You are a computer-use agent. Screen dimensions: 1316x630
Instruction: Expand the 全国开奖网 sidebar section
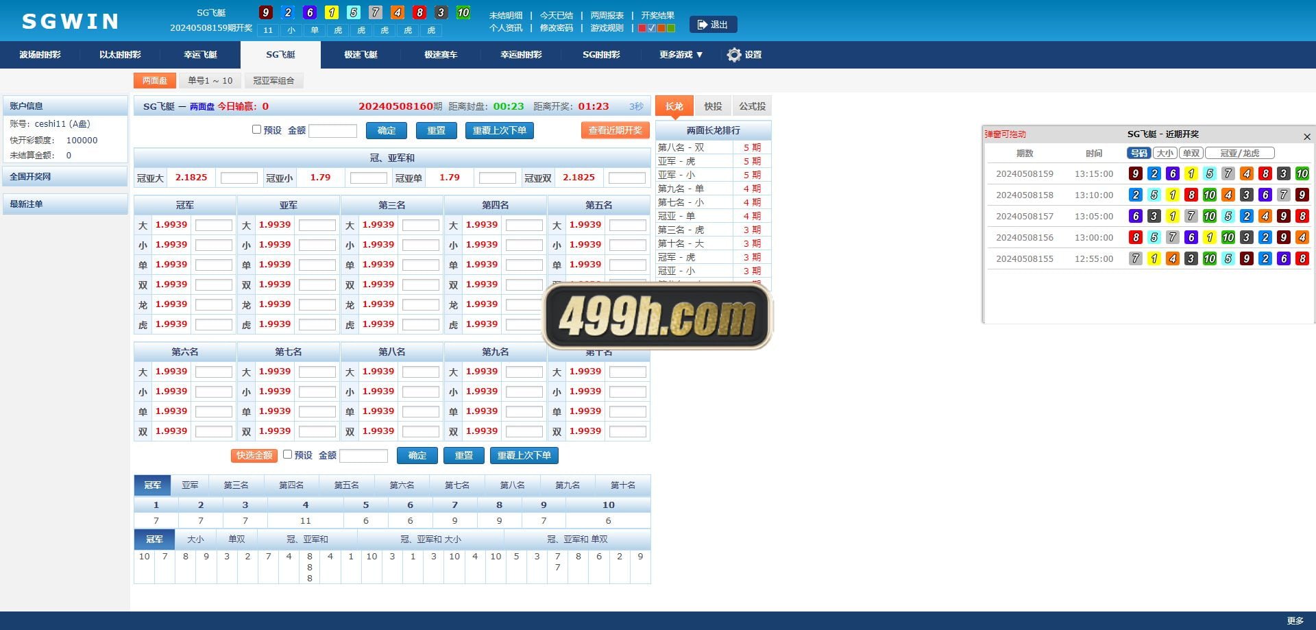click(x=65, y=177)
